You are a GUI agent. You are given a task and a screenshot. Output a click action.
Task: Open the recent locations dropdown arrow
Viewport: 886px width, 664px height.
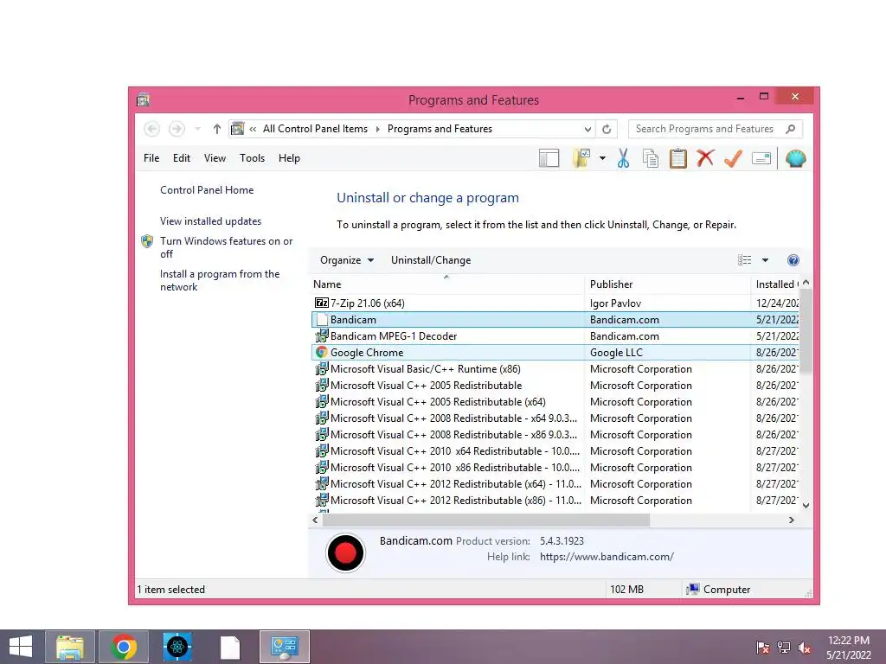(198, 130)
